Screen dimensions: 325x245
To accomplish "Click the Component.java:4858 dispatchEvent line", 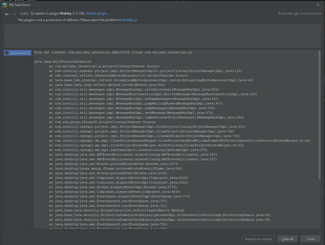I will coord(115,192).
